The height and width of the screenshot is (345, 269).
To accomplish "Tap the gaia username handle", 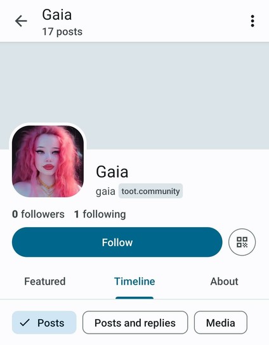I will click(105, 192).
